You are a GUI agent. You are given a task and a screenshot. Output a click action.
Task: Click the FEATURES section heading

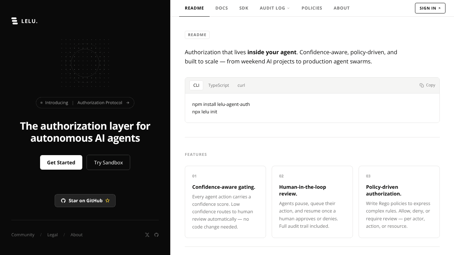click(x=196, y=154)
